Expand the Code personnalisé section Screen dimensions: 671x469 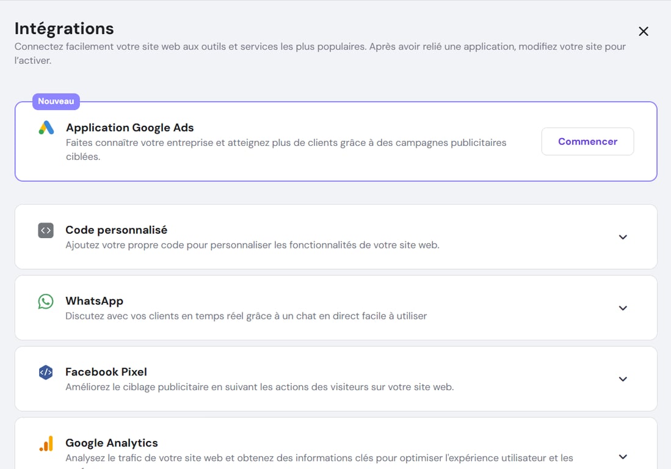pyautogui.click(x=623, y=237)
